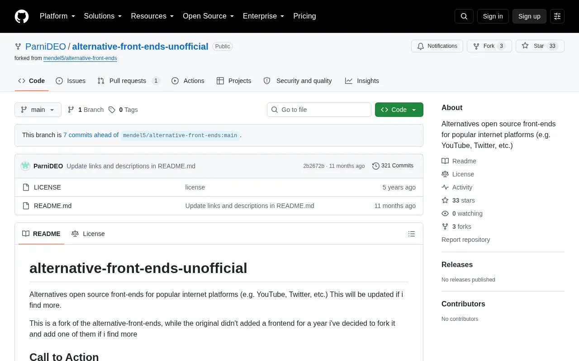Click the branch icon beside 1 Branch
The width and height of the screenshot is (579, 361).
tap(71, 110)
